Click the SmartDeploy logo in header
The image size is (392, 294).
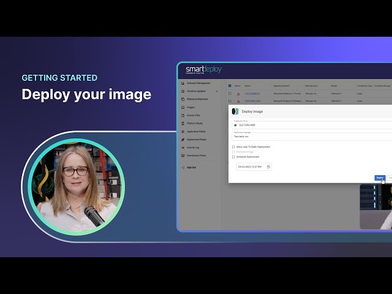203,70
